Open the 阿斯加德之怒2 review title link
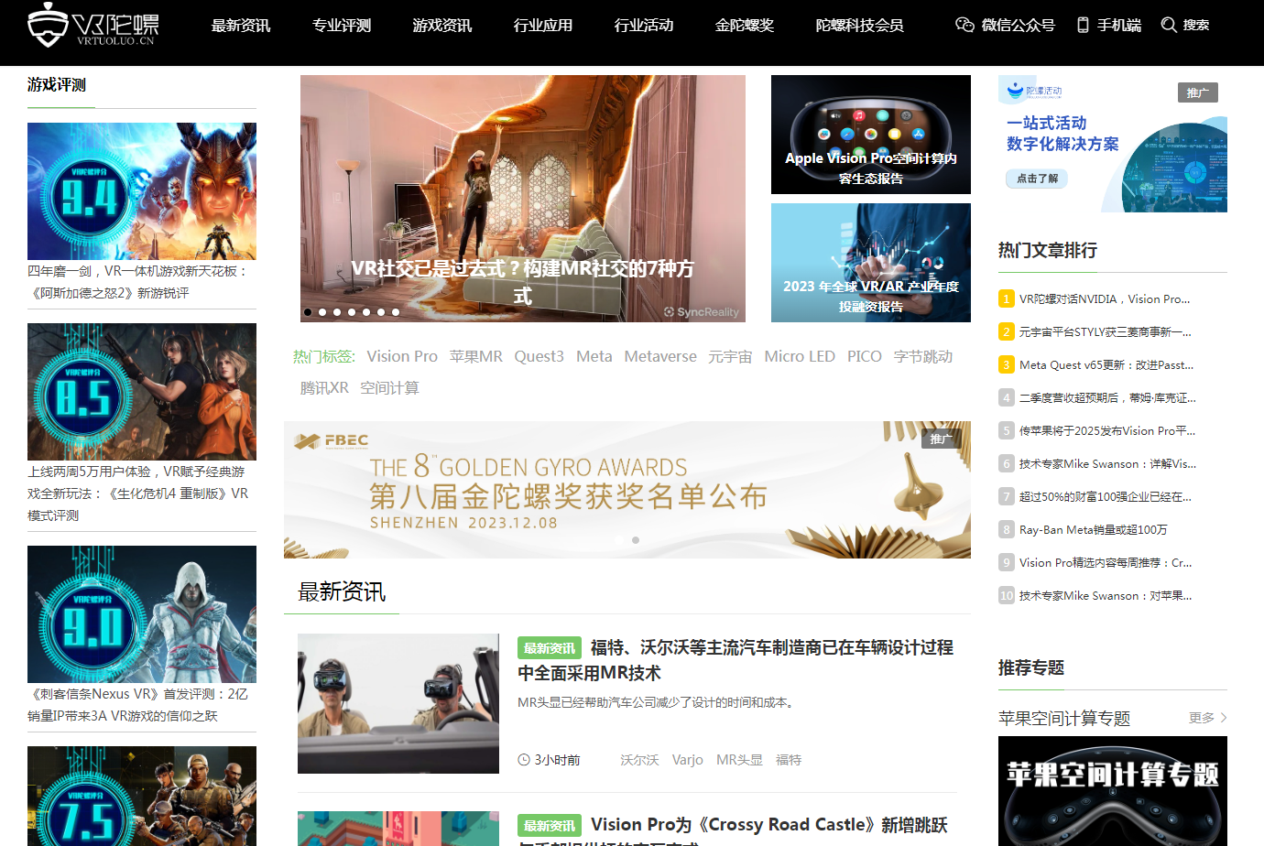Viewport: 1264px width, 846px height. [137, 282]
